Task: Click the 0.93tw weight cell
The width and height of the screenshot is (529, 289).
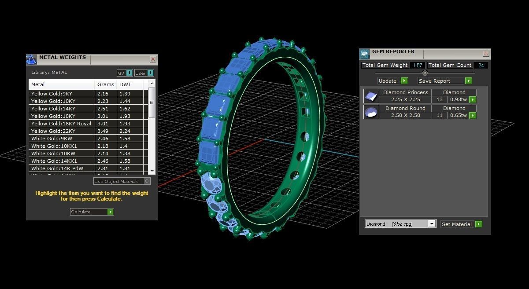Action: pyautogui.click(x=459, y=100)
